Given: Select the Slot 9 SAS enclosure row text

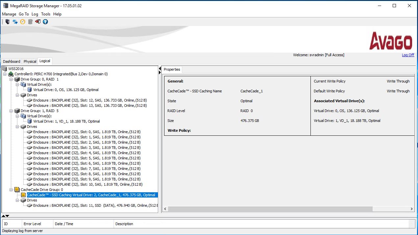Looking at the screenshot, I should tap(87, 179).
